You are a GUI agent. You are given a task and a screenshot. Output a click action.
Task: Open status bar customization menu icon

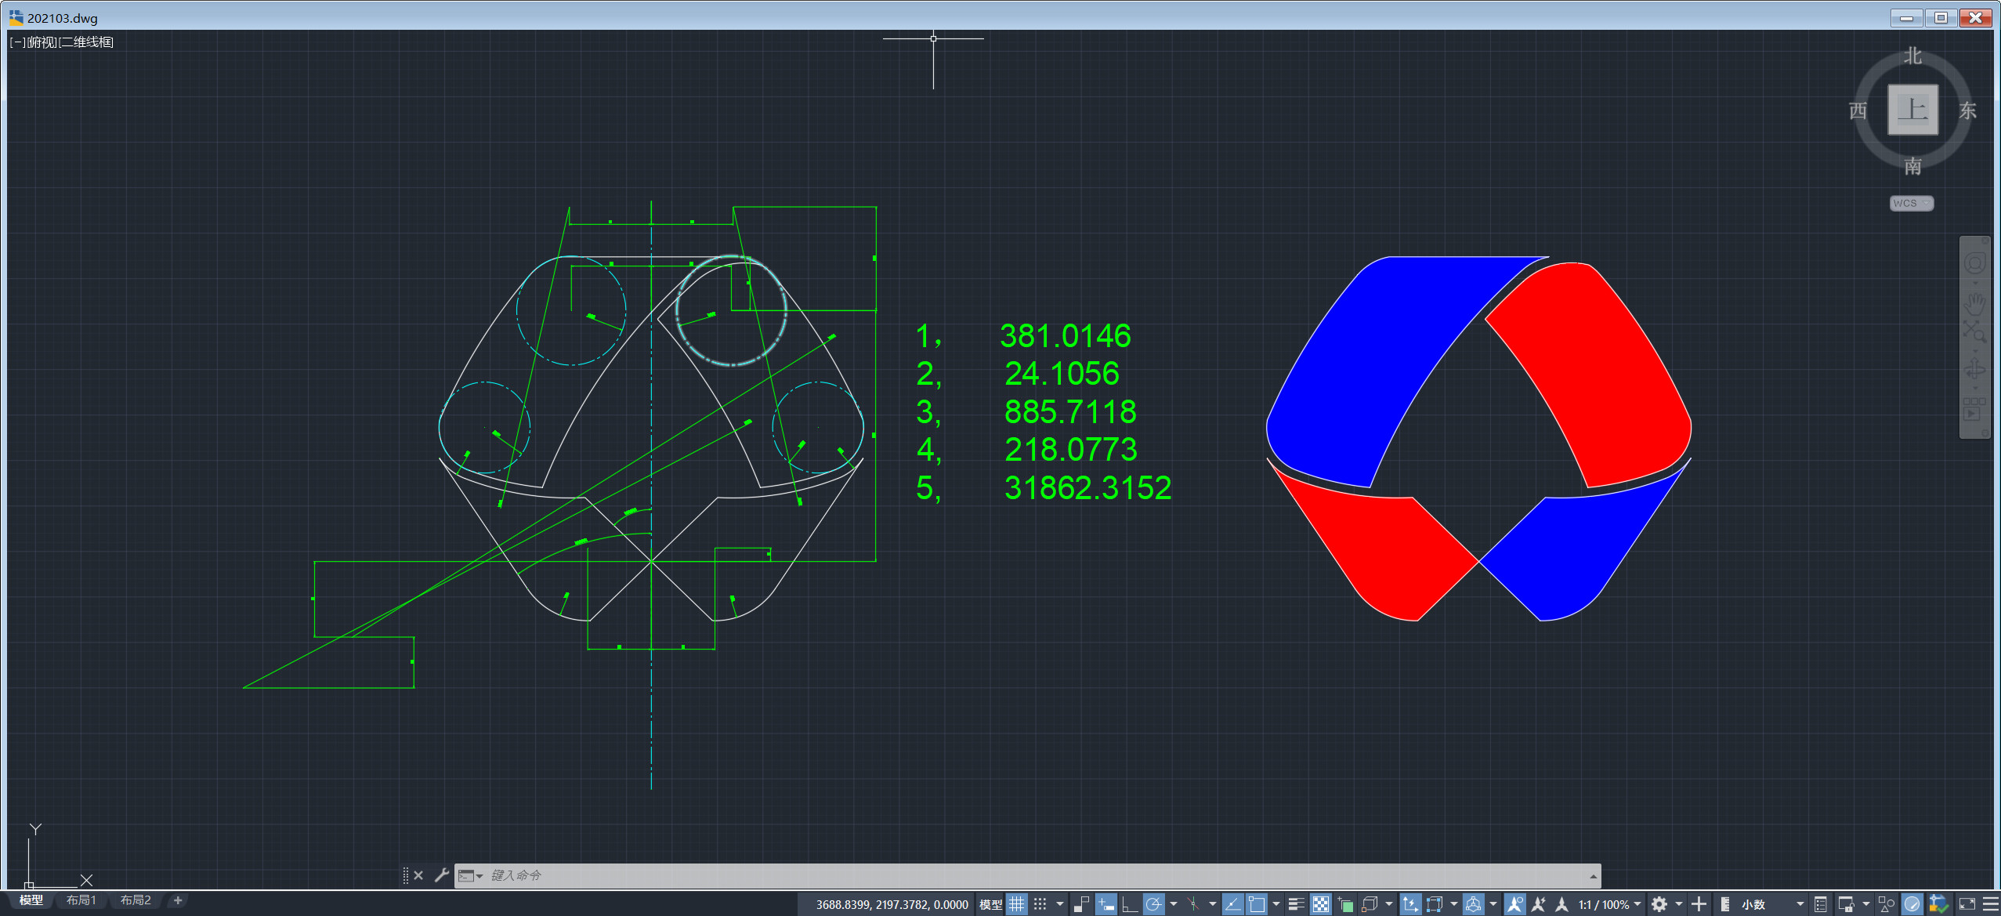[1990, 904]
